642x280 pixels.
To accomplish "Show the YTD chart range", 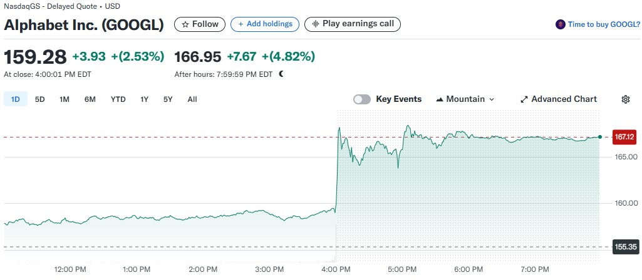I will pos(118,99).
